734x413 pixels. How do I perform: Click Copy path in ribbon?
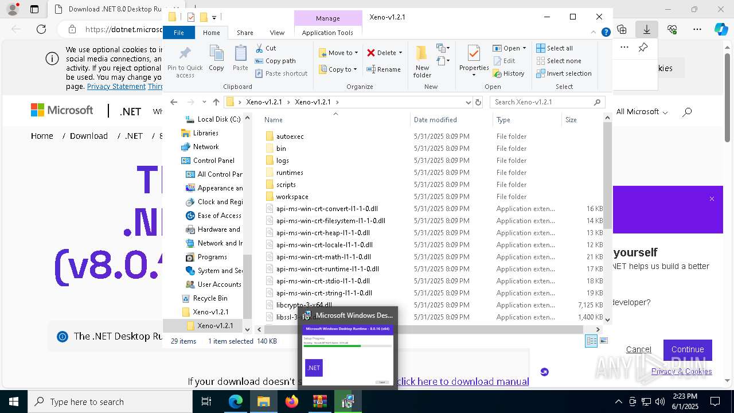275,61
